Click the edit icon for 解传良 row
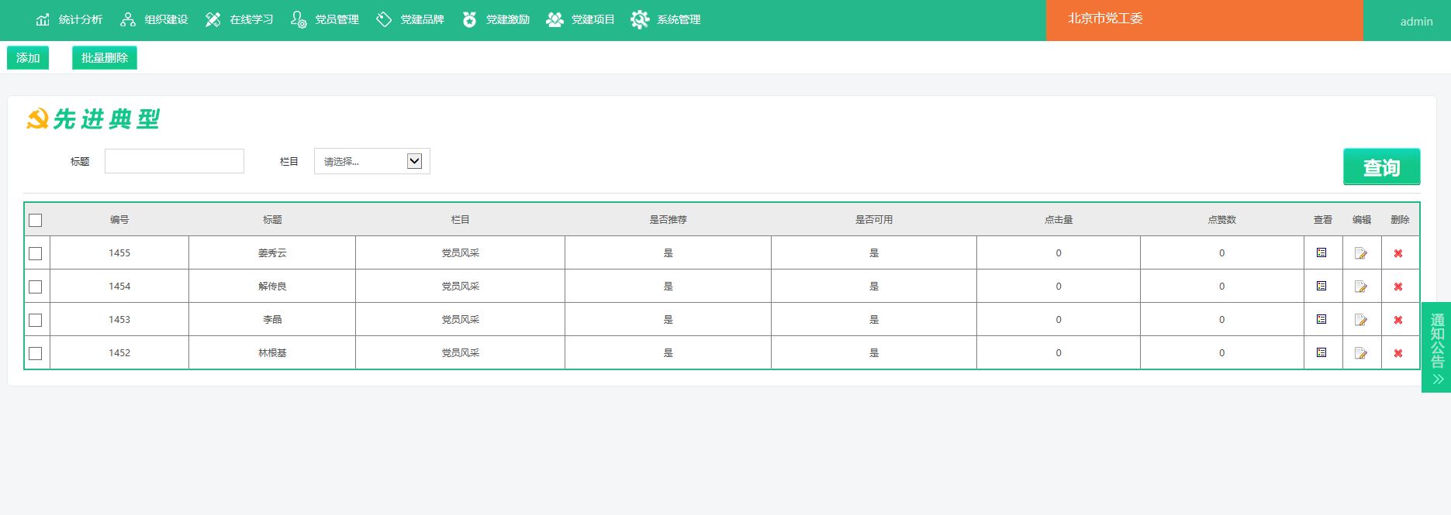1451x515 pixels. pos(1360,287)
